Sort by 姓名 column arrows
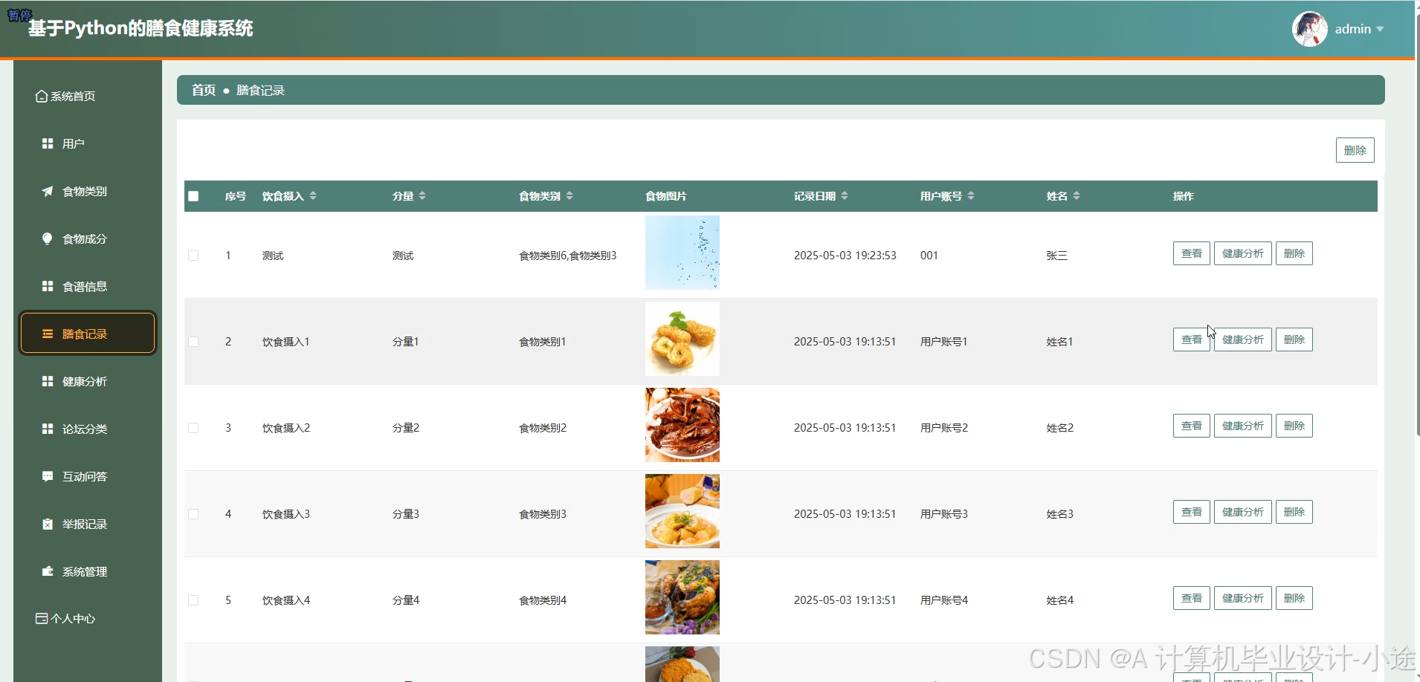This screenshot has width=1420, height=682. (x=1077, y=195)
